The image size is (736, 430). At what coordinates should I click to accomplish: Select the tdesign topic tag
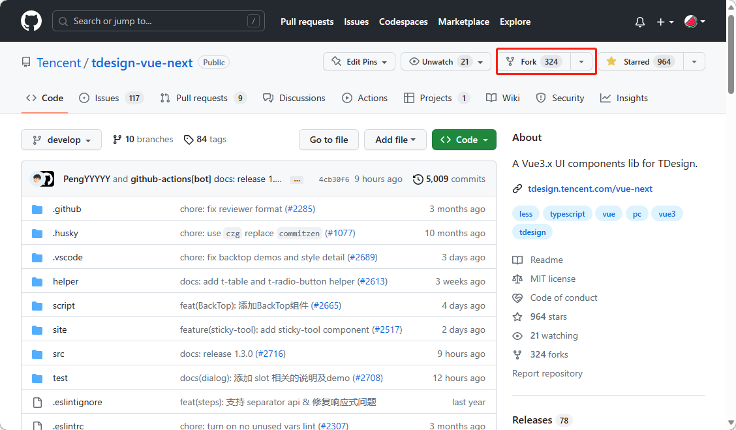[532, 232]
